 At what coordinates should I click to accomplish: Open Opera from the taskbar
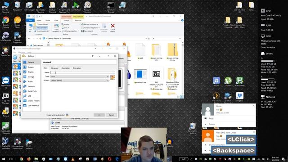pos(109,159)
